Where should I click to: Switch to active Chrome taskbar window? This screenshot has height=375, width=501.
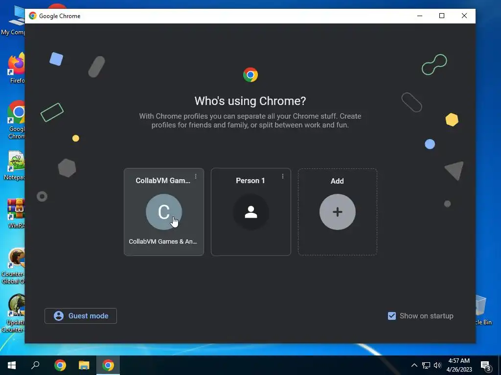pyautogui.click(x=108, y=365)
